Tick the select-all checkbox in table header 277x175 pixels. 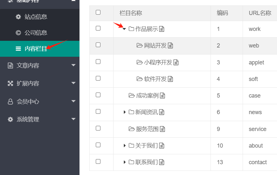[98, 12]
